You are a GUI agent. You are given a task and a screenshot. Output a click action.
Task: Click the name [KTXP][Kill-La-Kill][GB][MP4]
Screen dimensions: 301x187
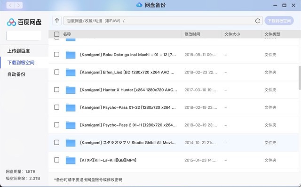(x=108, y=160)
